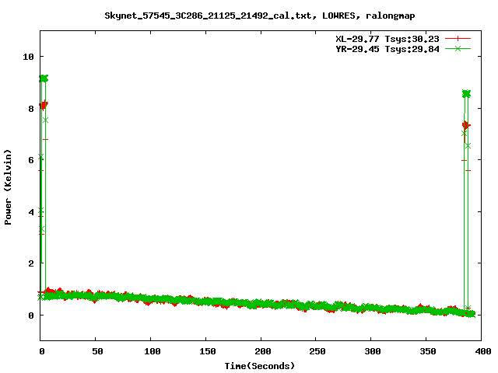Click the Time(Seconds) axis label

(259, 366)
